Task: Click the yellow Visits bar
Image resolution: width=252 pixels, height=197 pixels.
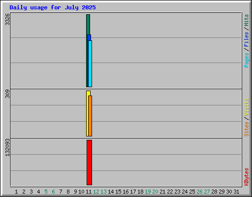Action: [87, 113]
